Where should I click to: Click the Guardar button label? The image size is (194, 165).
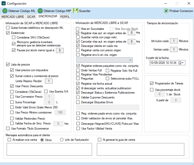[x=85, y=11]
